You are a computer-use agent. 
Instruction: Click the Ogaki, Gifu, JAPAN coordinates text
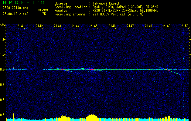[125, 7]
